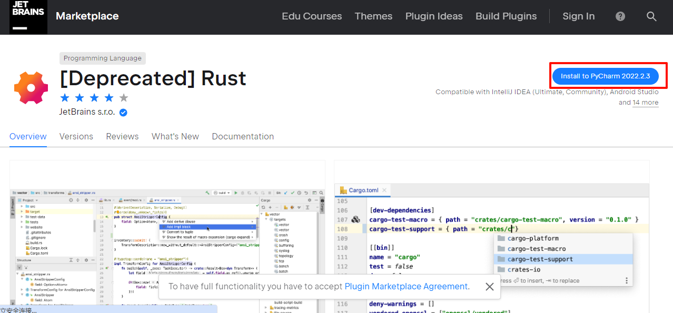Image resolution: width=673 pixels, height=313 pixels.
Task: Click Install to PyCharm 2022.2.3 button
Action: [606, 76]
